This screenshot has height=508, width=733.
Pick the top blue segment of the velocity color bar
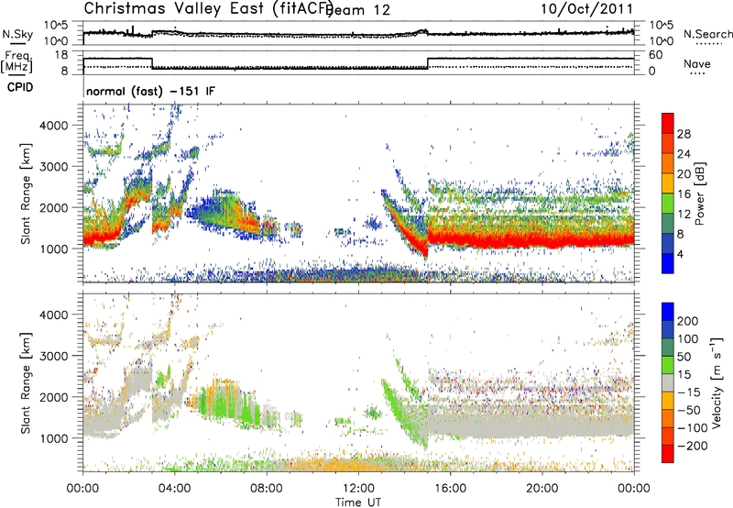tap(668, 312)
